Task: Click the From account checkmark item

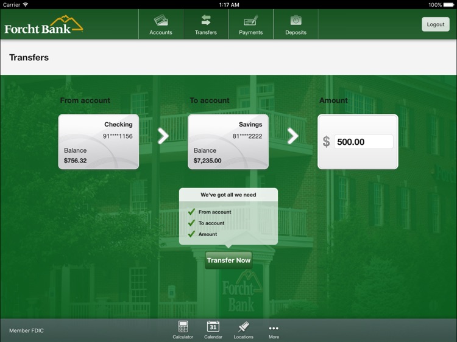Action: click(x=210, y=212)
